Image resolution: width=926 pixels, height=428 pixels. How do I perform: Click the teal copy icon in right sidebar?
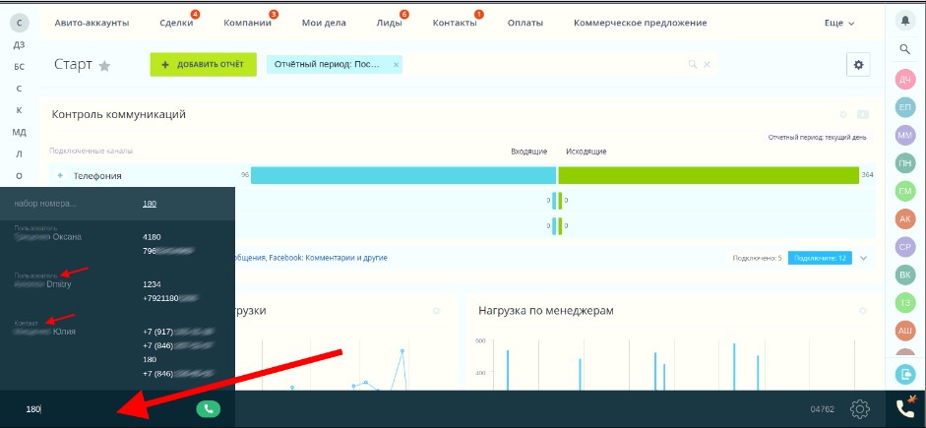(x=905, y=373)
